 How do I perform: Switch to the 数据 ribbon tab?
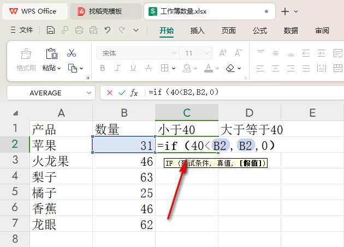pyautogui.click(x=291, y=31)
